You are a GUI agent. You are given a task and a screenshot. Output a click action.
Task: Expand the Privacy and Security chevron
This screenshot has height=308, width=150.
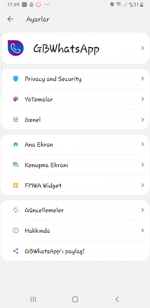point(143,79)
